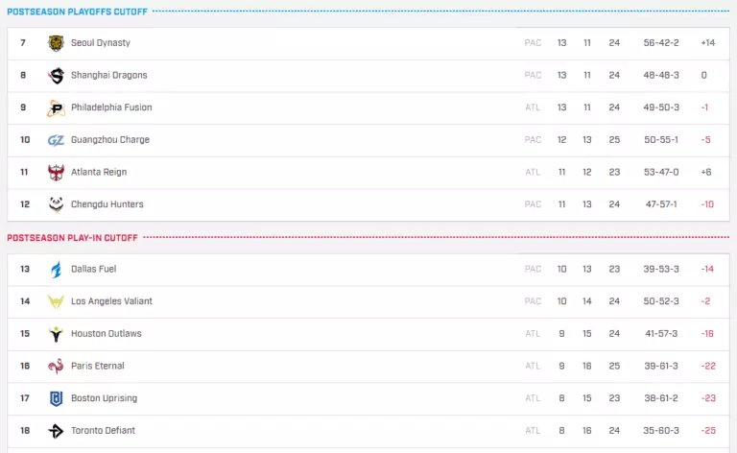
Task: Select the Los Angeles Valiant name
Action: tap(111, 301)
